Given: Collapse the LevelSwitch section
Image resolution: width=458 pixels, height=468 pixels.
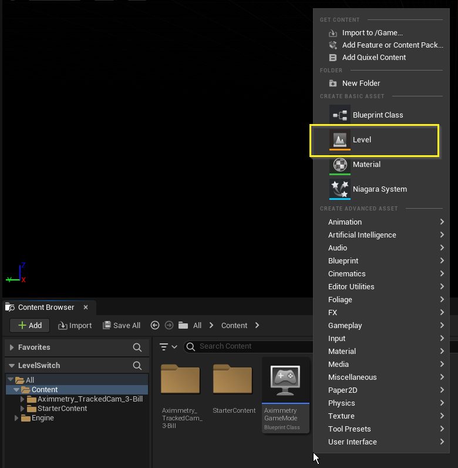Looking at the screenshot, I should pos(12,365).
